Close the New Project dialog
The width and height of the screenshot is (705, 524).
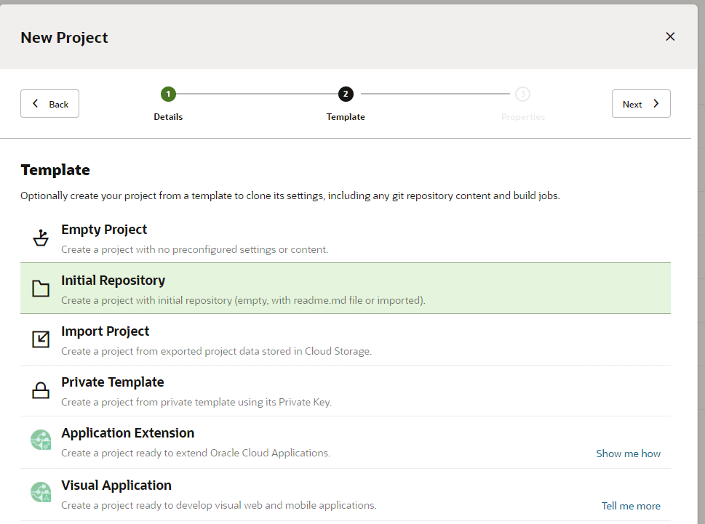coord(670,36)
